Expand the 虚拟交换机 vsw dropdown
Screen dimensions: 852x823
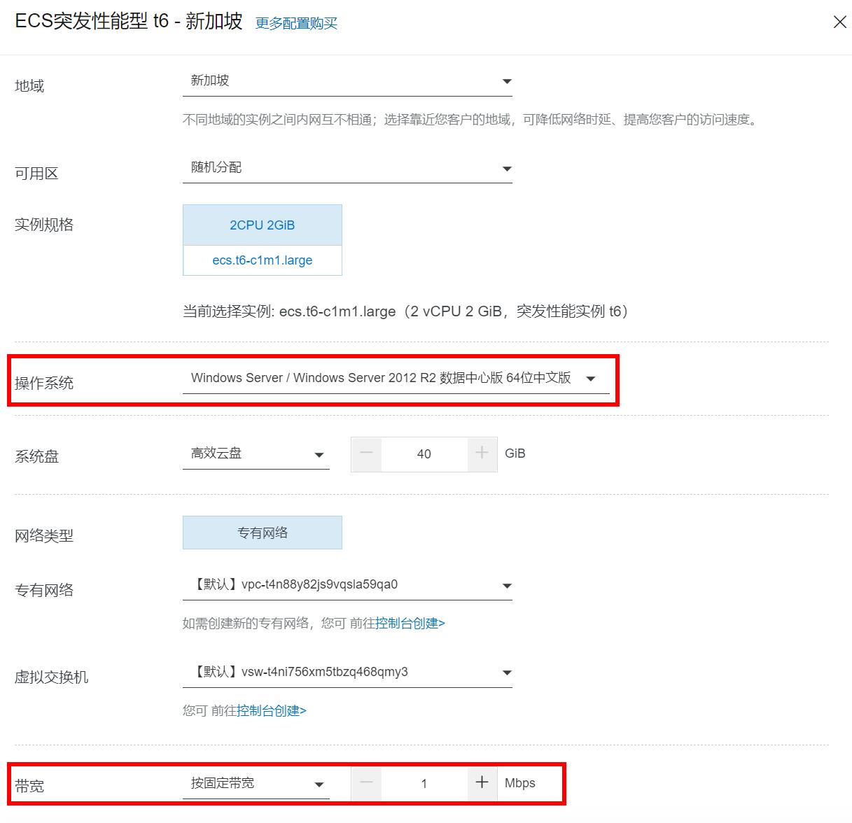point(347,673)
